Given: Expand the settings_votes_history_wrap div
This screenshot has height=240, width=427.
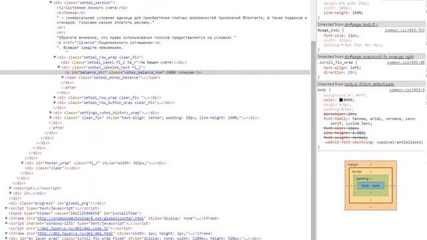Looking at the screenshot, I should (x=51, y=113).
